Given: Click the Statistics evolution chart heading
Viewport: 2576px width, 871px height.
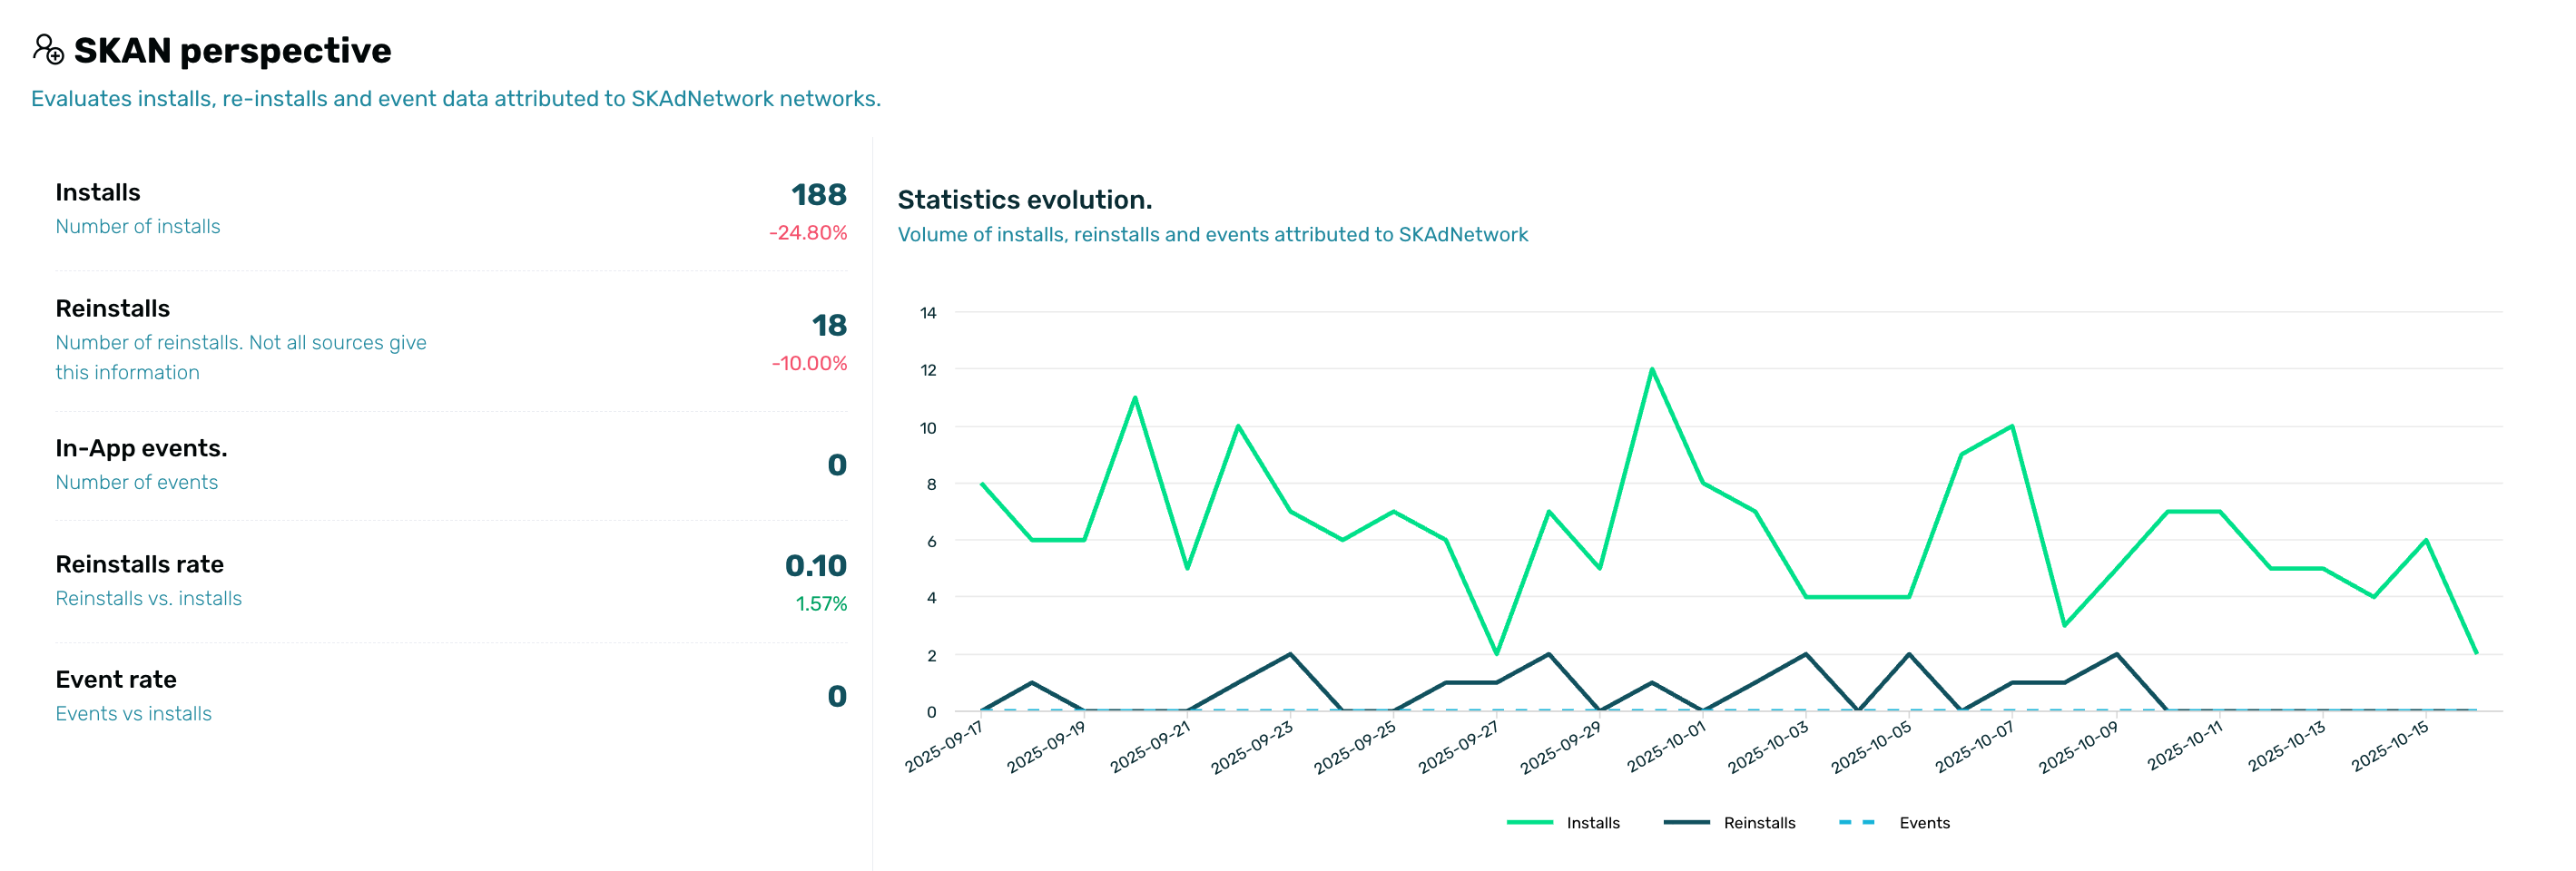Looking at the screenshot, I should [1024, 200].
